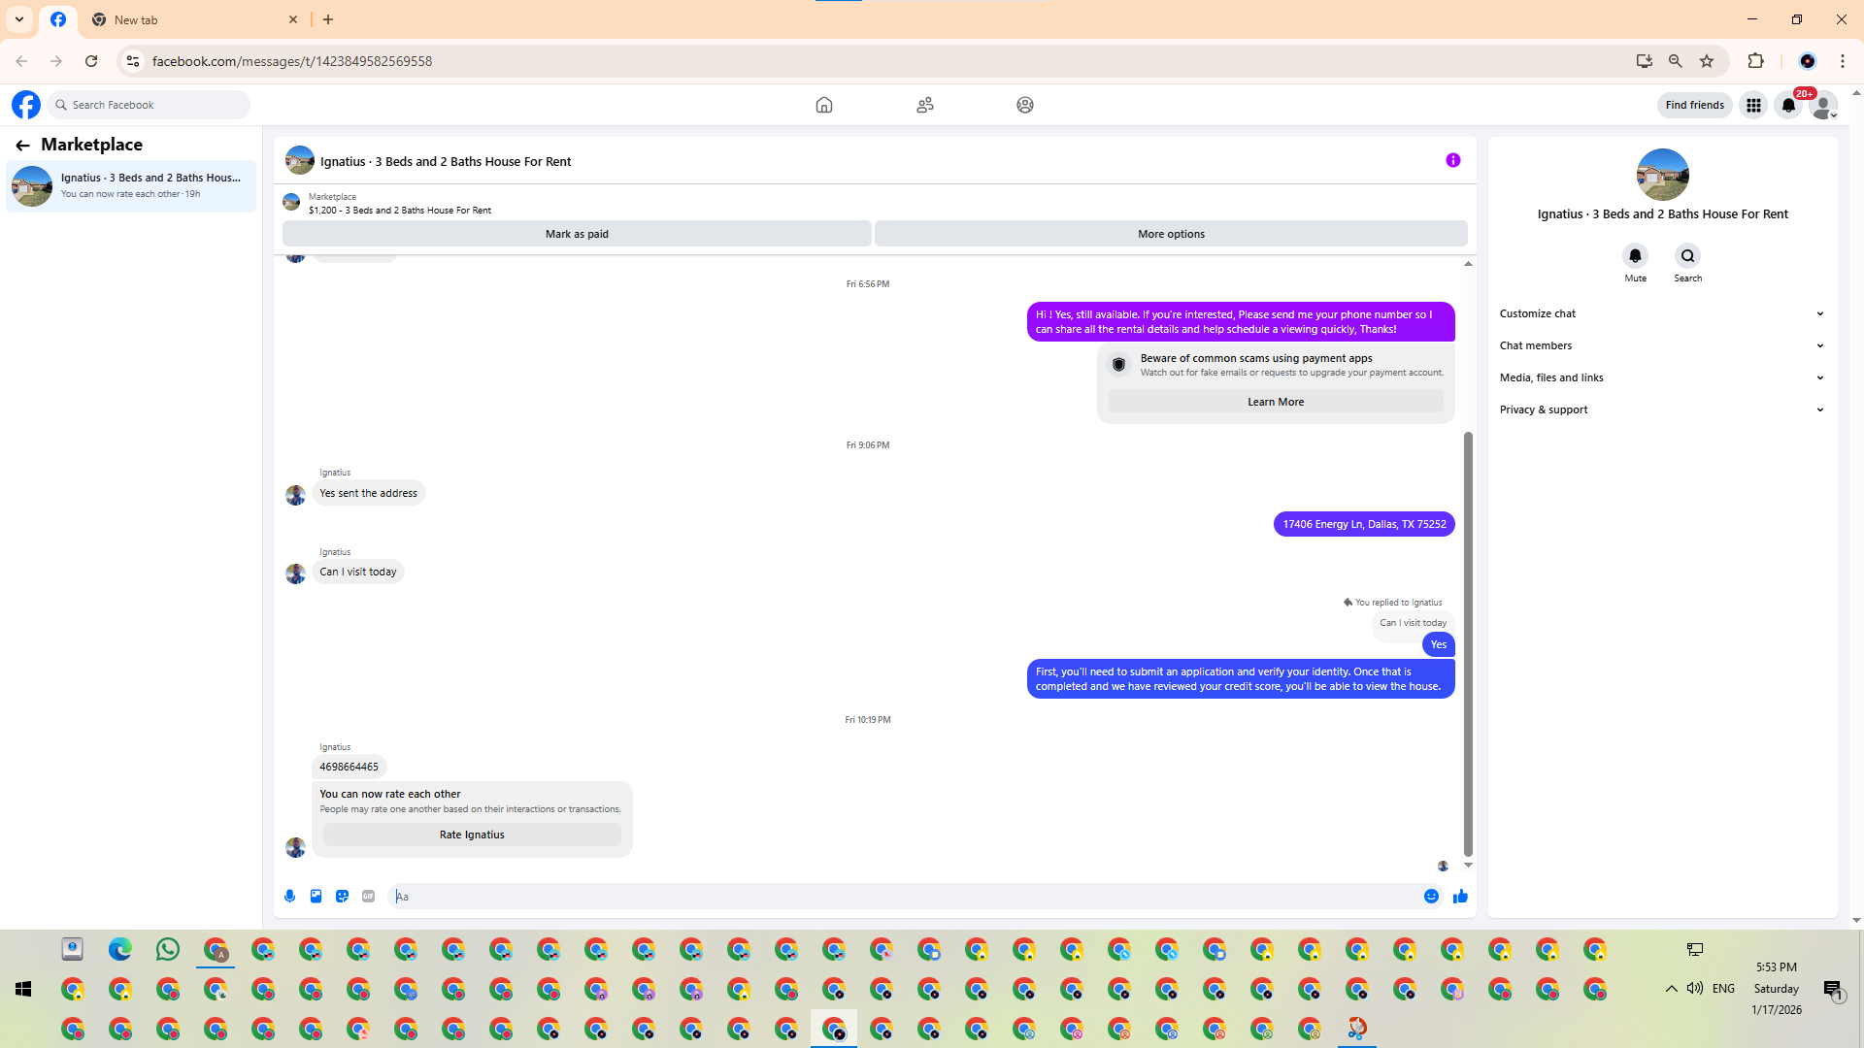Attach a photo using image icon
This screenshot has width=1864, height=1048.
[x=316, y=897]
